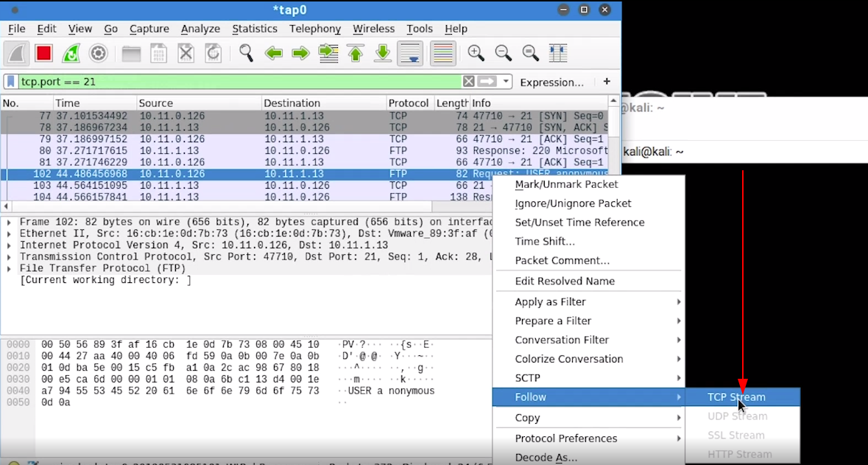Jump to the first packet
This screenshot has width=868, height=465.
point(356,53)
